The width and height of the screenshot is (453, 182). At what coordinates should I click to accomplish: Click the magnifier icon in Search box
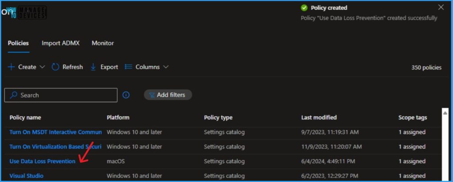tap(13, 95)
